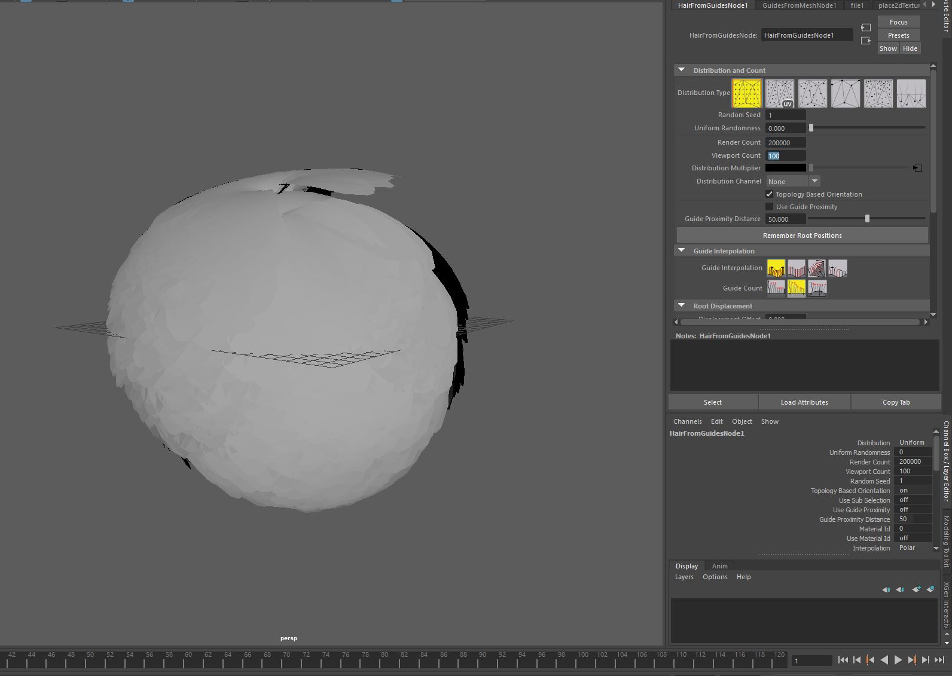Open Distribution Multiplier map connection icon

pyautogui.click(x=917, y=168)
